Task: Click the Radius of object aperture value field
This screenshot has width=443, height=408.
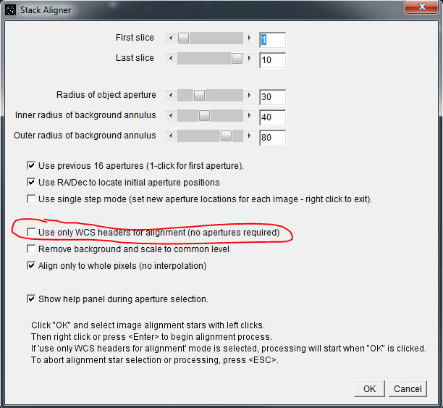Action: (x=272, y=96)
